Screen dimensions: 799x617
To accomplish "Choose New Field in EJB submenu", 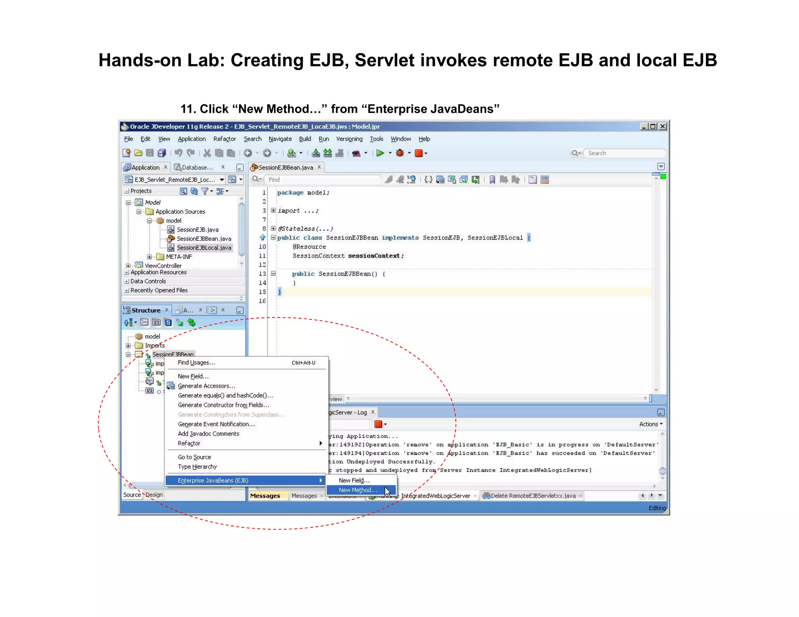I will point(361,480).
